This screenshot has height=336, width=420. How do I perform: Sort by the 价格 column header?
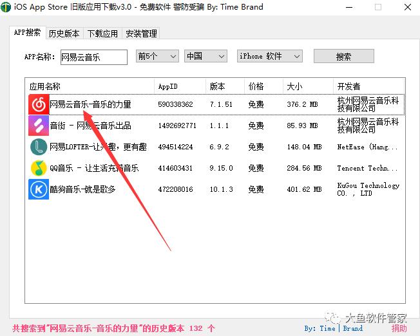263,86
